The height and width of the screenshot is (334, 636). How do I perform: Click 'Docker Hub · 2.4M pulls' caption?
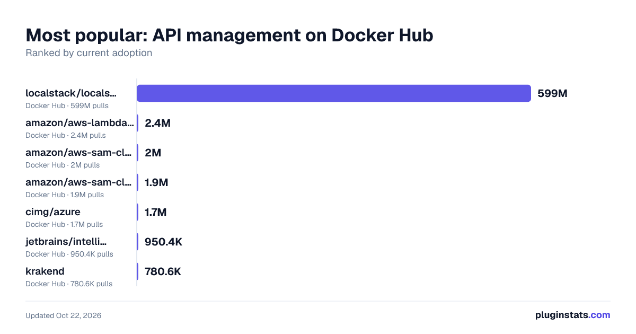pos(66,135)
